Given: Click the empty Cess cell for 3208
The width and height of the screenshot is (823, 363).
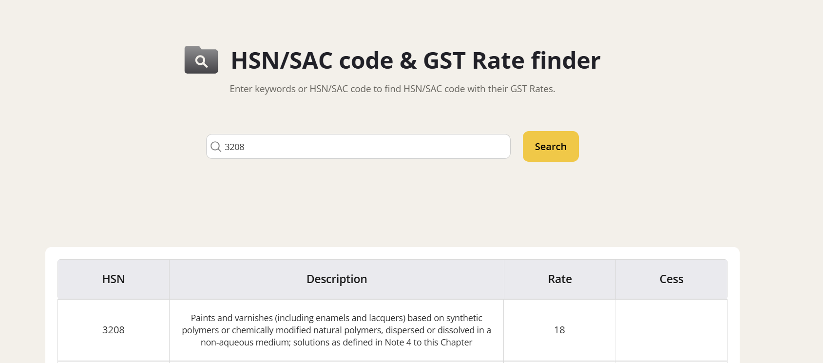Looking at the screenshot, I should tap(671, 330).
